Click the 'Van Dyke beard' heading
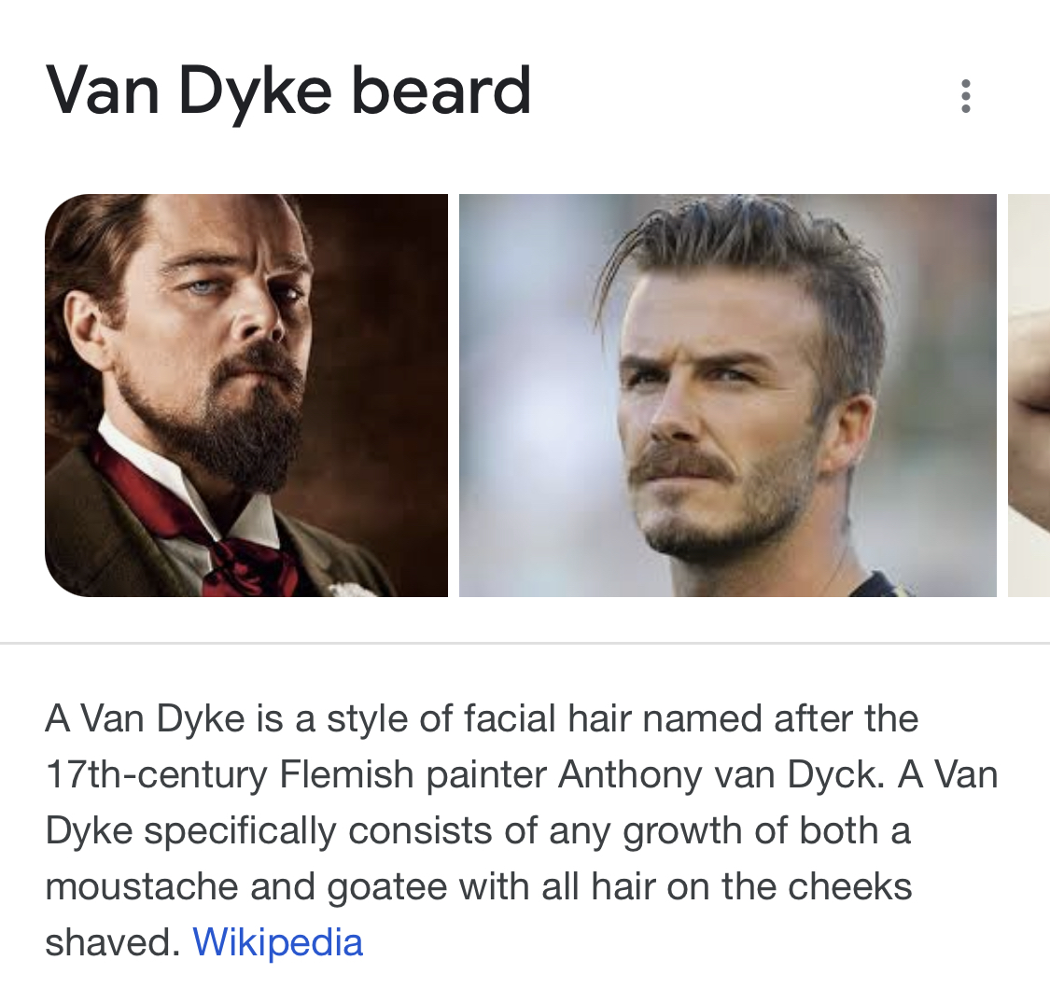This screenshot has width=1050, height=988. click(x=288, y=91)
